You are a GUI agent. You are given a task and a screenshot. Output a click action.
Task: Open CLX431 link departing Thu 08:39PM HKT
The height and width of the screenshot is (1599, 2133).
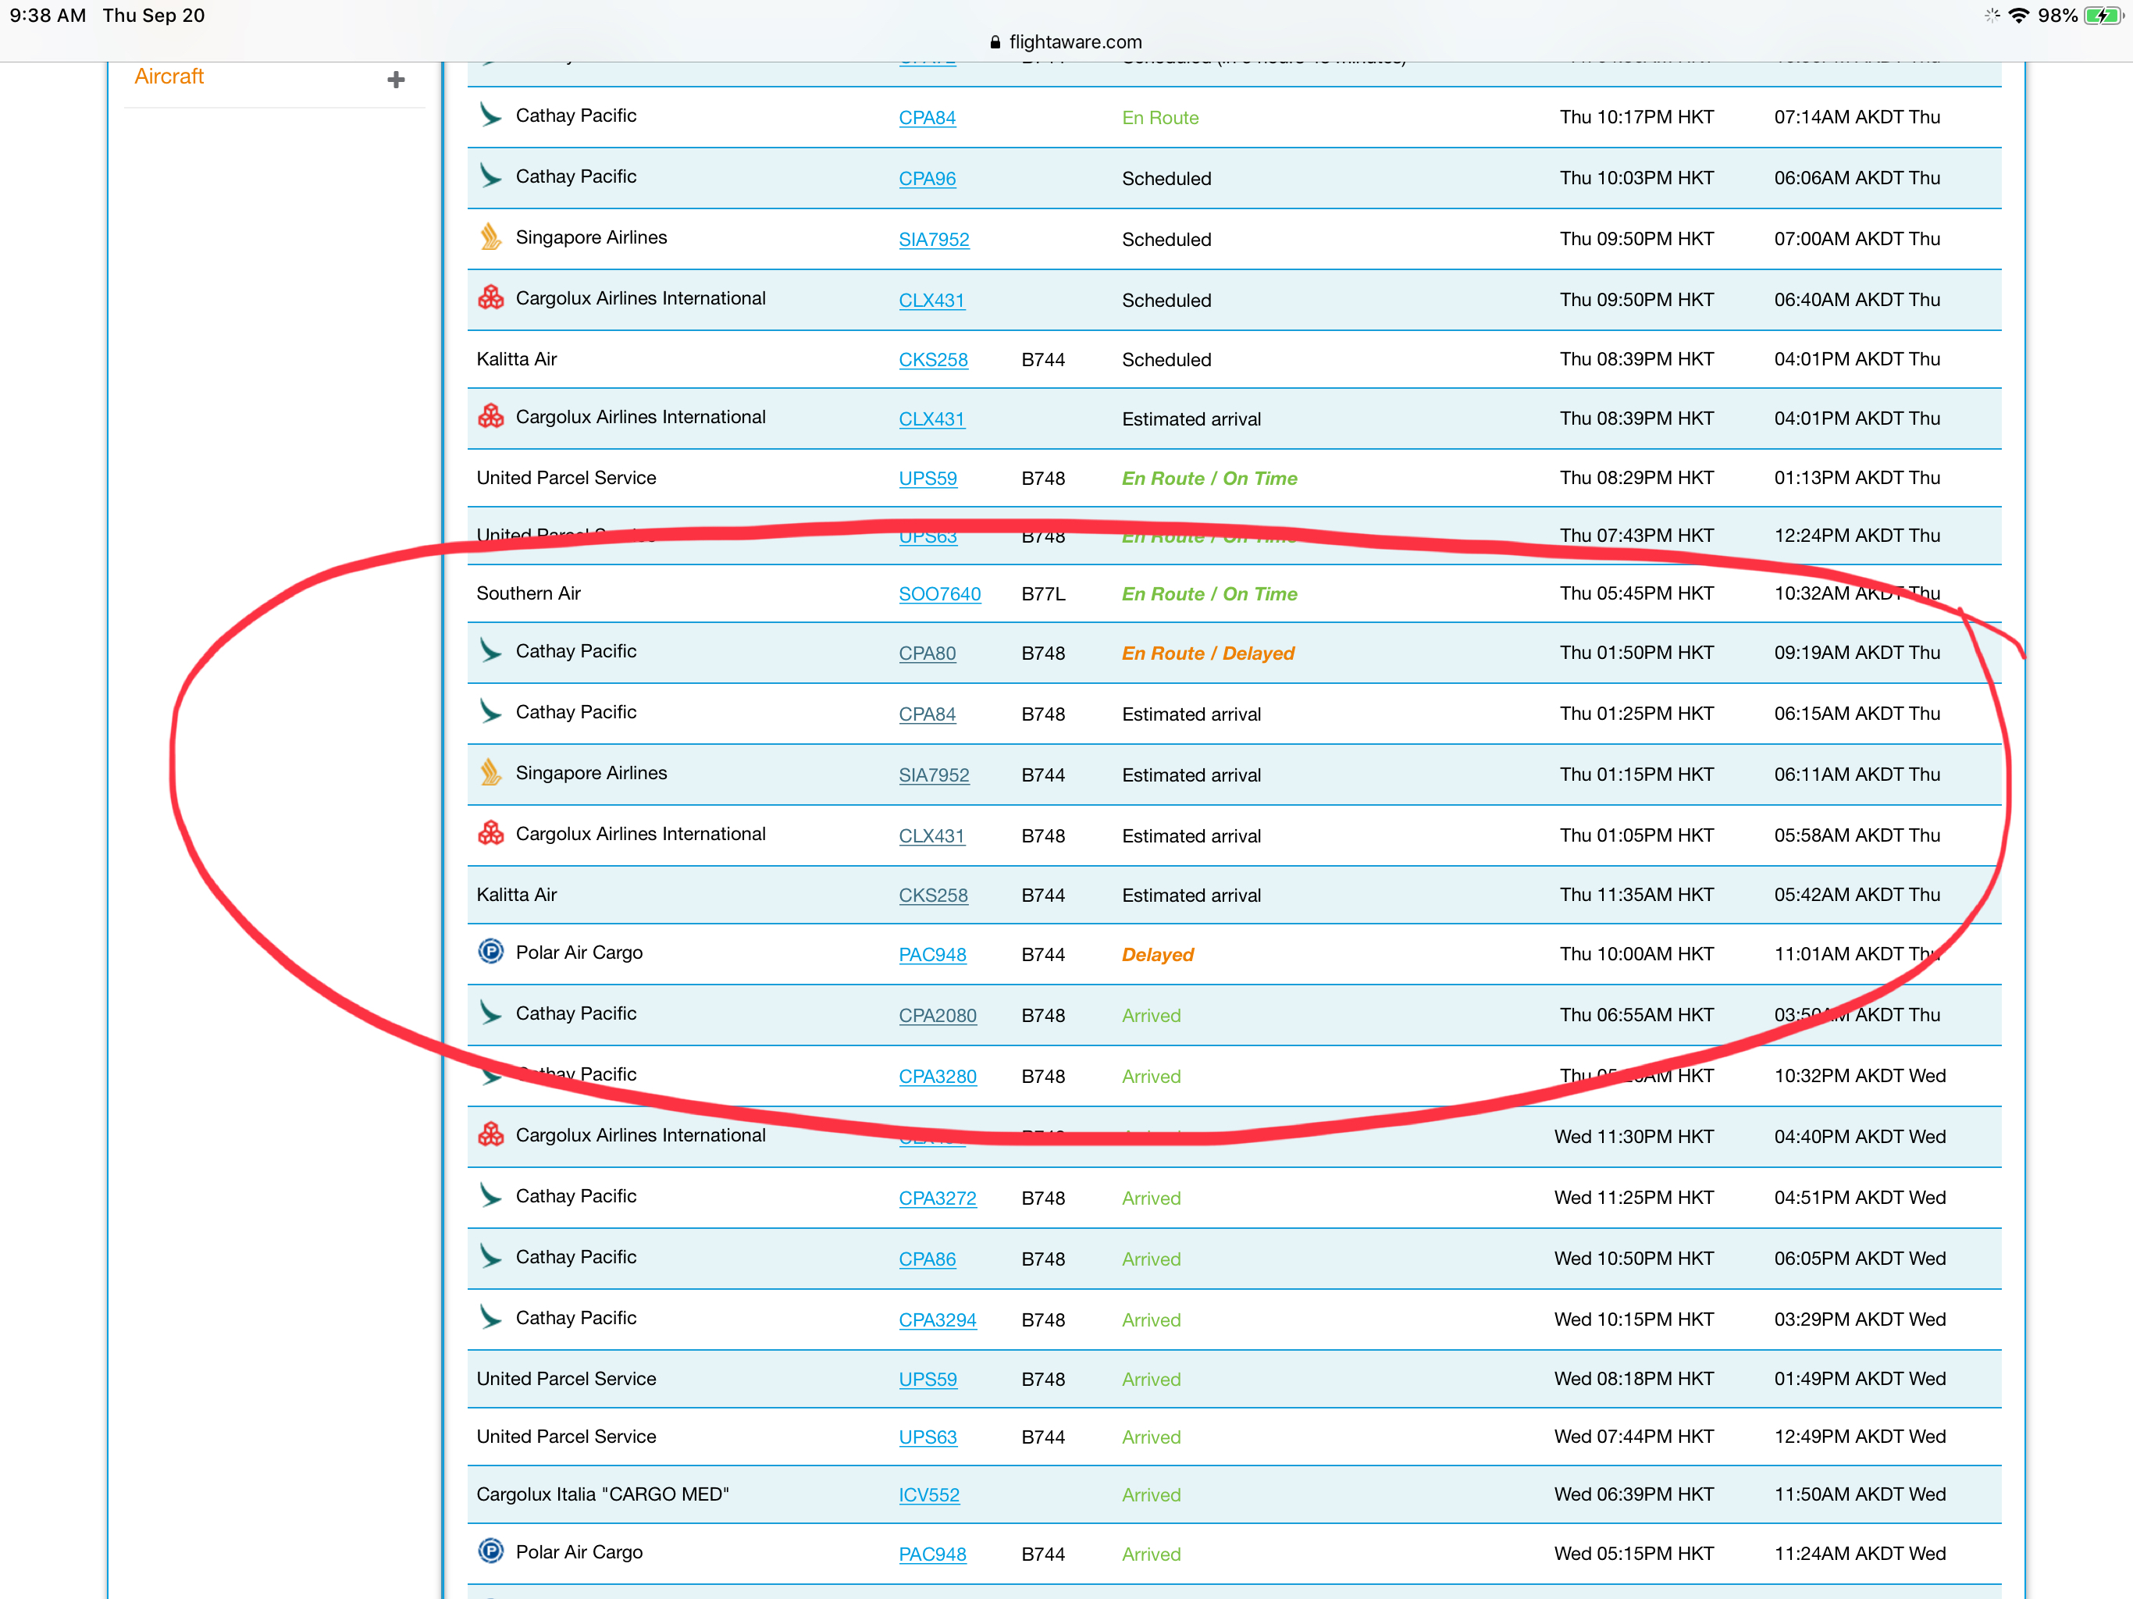click(931, 418)
